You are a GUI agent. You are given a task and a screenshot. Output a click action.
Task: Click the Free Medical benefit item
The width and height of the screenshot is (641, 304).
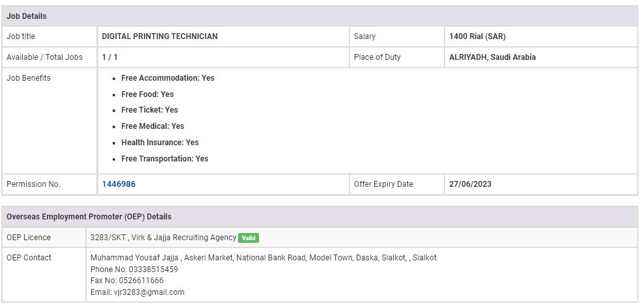pos(152,126)
